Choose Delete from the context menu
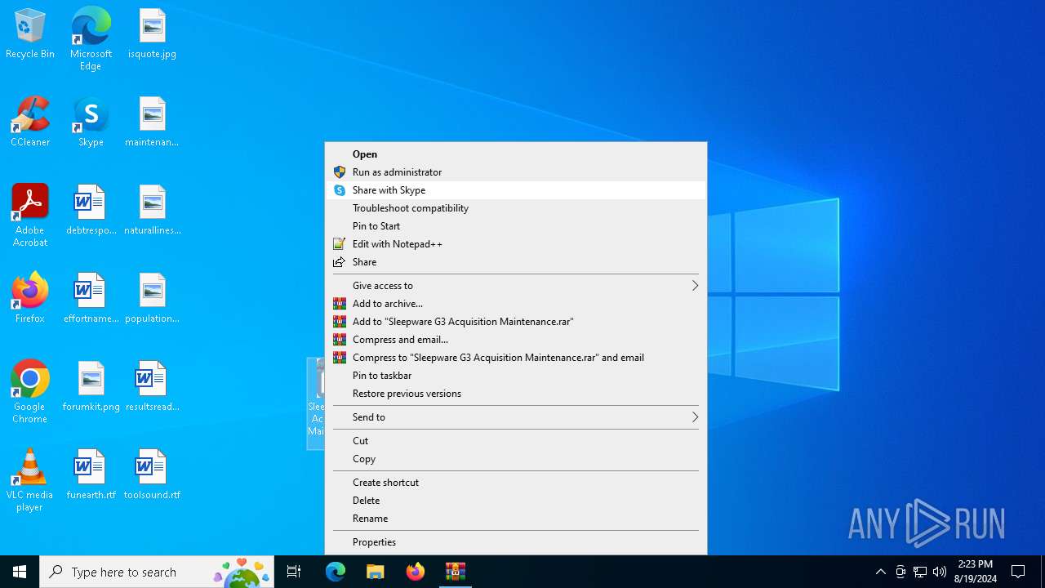 pos(516,501)
